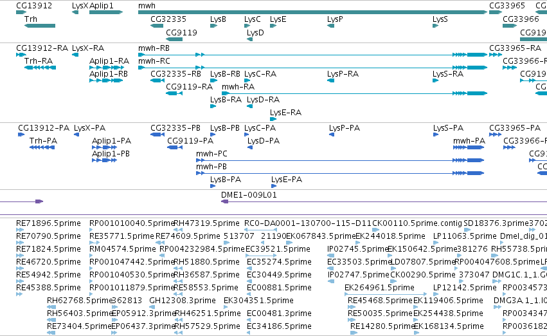This screenshot has width=547, height=336.
Task: Click the LysD-RA transcript label
Action: [263, 100]
